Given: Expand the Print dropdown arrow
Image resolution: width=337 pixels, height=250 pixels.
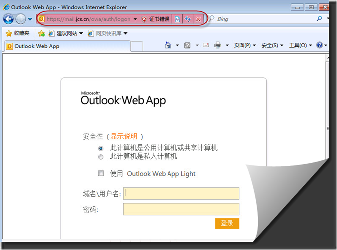Looking at the screenshot, I should point(227,45).
